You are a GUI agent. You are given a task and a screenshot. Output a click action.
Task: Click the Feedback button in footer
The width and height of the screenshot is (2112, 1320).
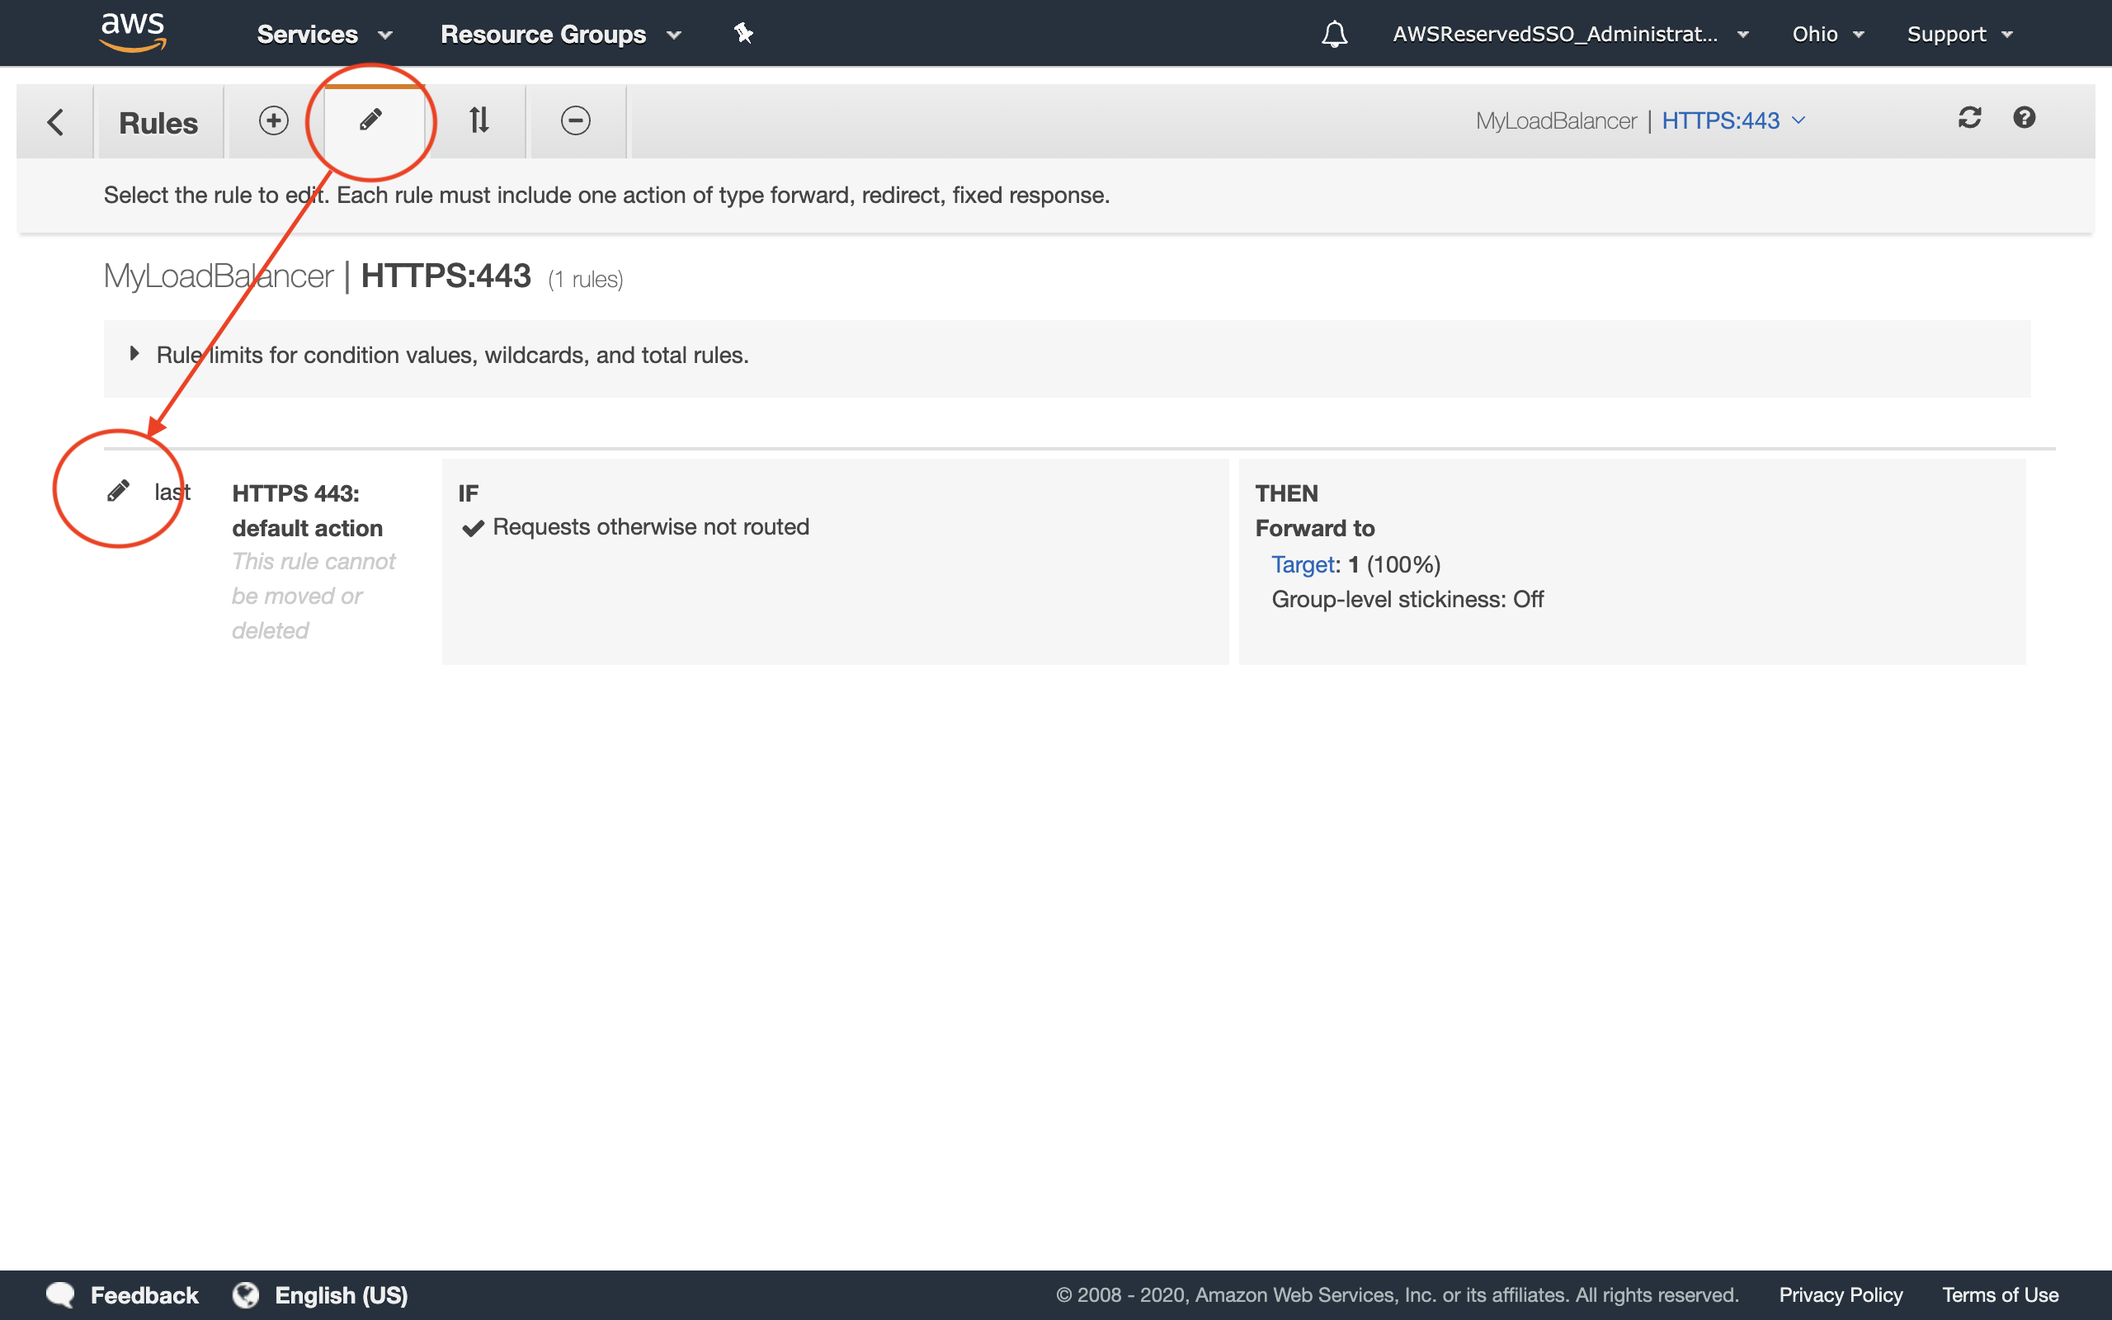point(124,1294)
